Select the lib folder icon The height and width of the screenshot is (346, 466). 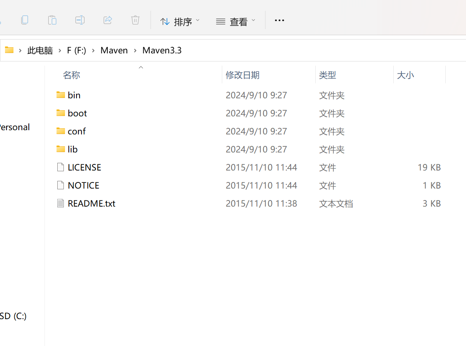tap(60, 149)
